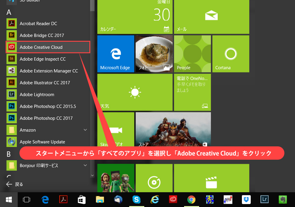Open the カレンダー calendar tile
The width and height of the screenshot is (295, 207).
pyautogui.click(x=135, y=17)
